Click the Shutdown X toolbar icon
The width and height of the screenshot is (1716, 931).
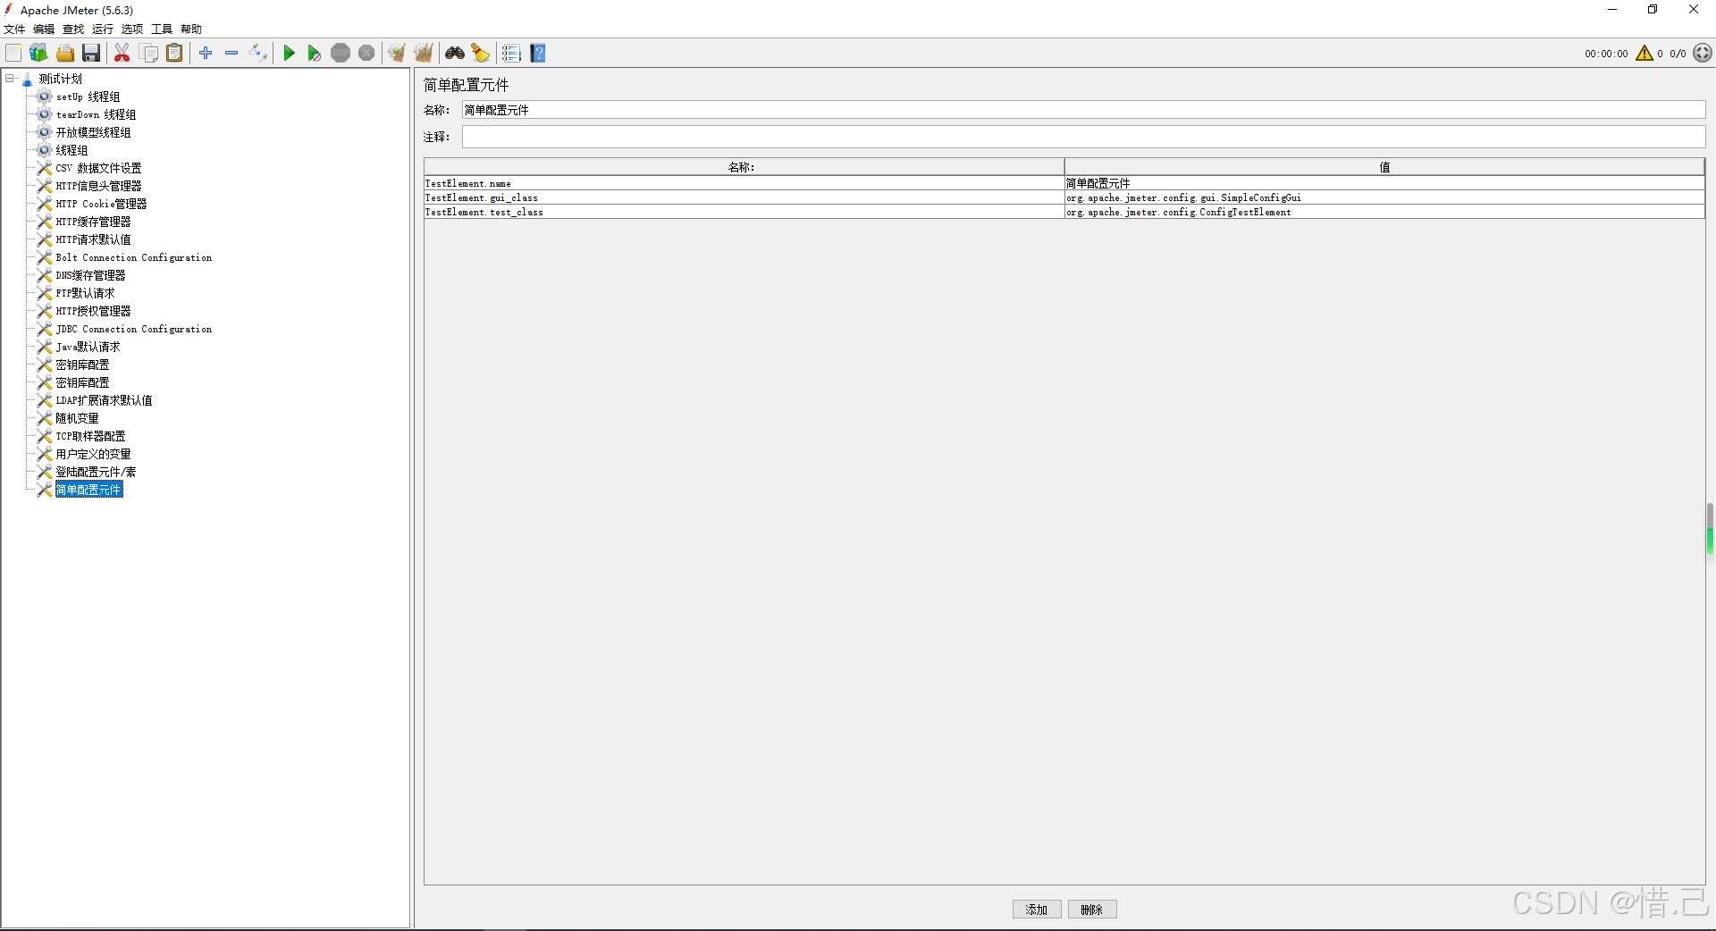[366, 54]
